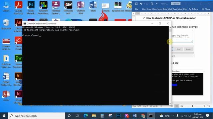Click the Undo arrow in Word
Screen dimensions: 213x119
coord(141,4)
